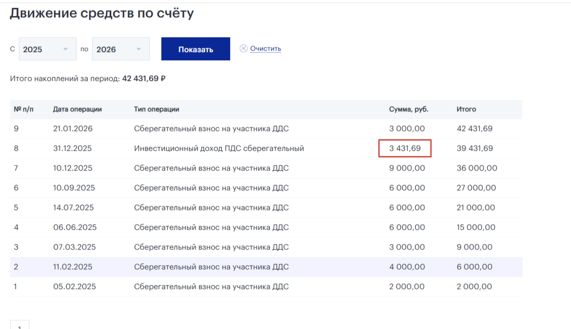The width and height of the screenshot is (571, 329).
Task: Click the highlighted row dated 11.02.2025
Action: click(x=241, y=266)
